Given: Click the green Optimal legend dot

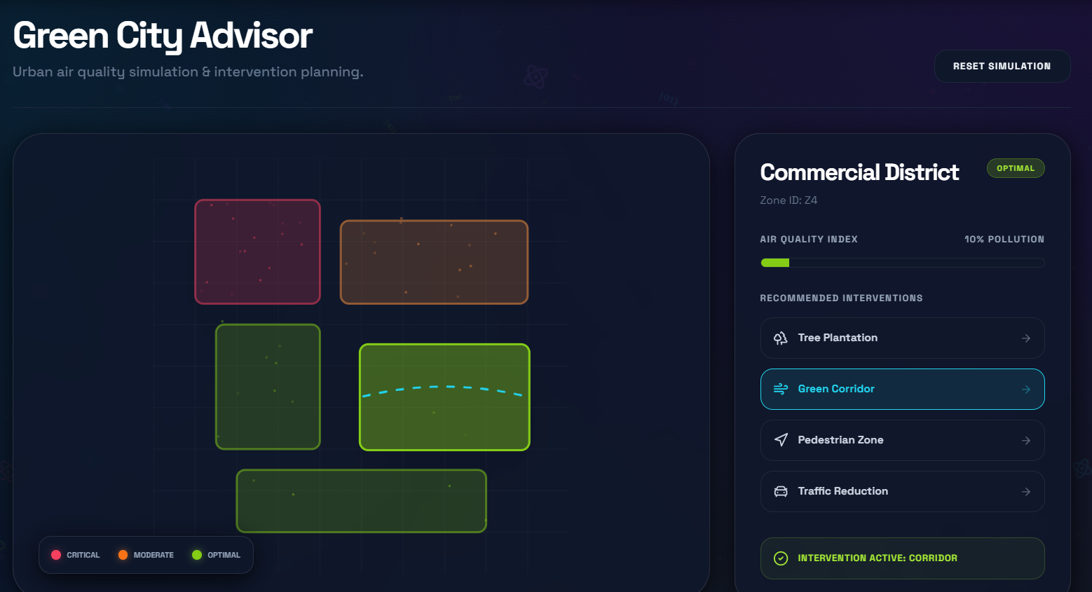Looking at the screenshot, I should point(197,555).
